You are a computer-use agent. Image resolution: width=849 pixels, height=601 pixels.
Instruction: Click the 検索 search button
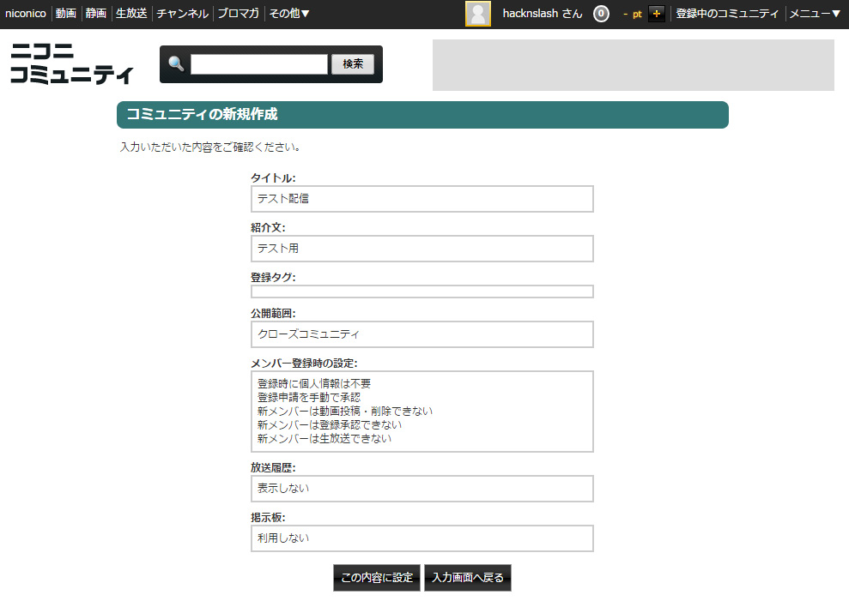pyautogui.click(x=353, y=63)
